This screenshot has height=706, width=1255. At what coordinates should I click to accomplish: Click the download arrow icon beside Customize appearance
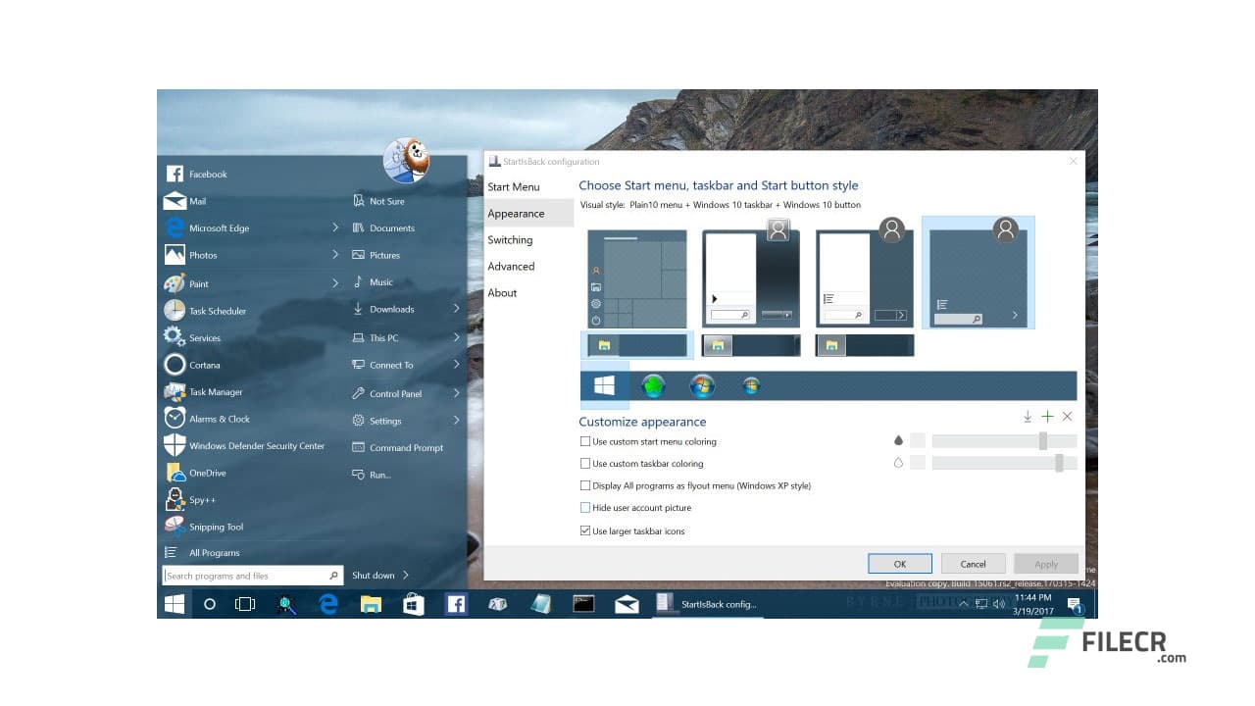tap(1028, 417)
